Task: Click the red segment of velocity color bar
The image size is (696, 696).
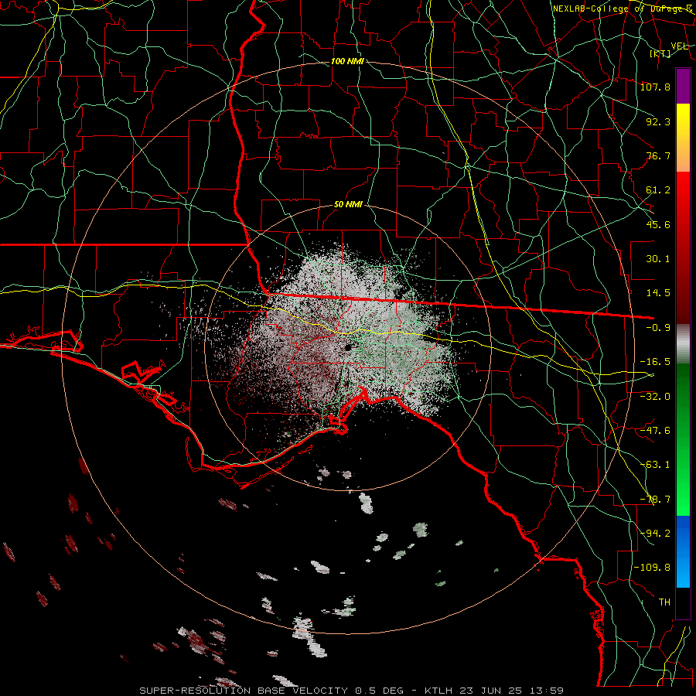Action: [x=683, y=247]
